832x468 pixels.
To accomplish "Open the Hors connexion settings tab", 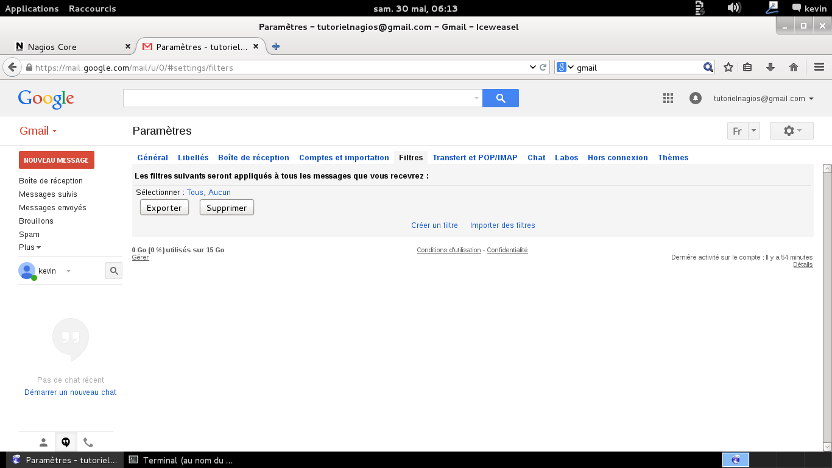I will tap(618, 157).
